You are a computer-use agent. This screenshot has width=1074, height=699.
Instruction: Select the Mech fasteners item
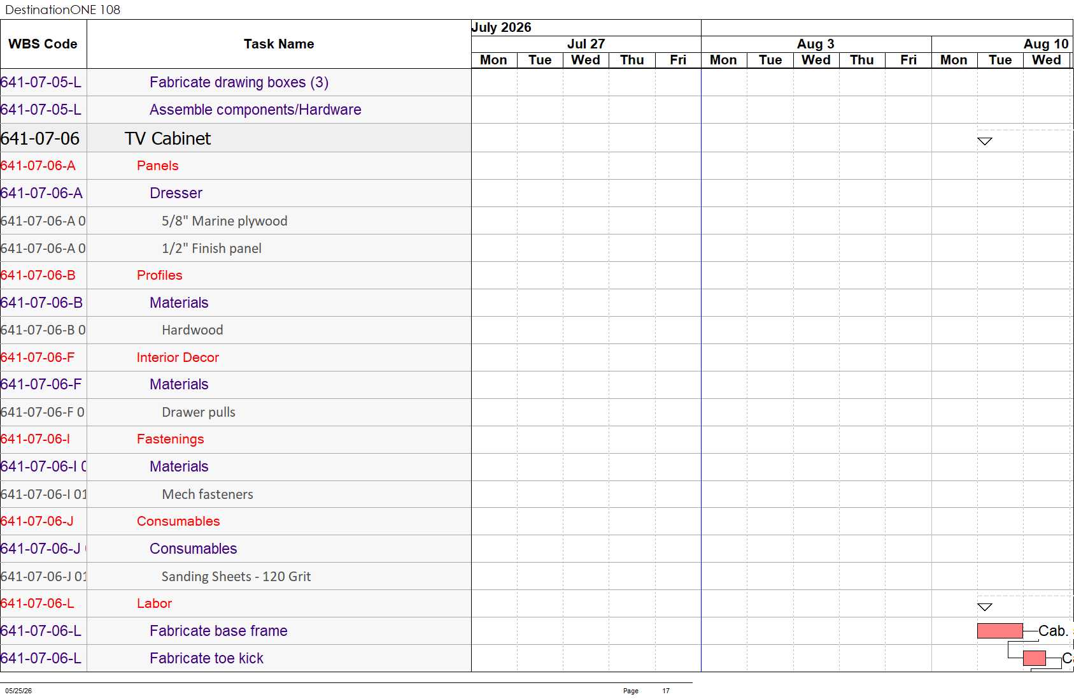click(x=207, y=494)
